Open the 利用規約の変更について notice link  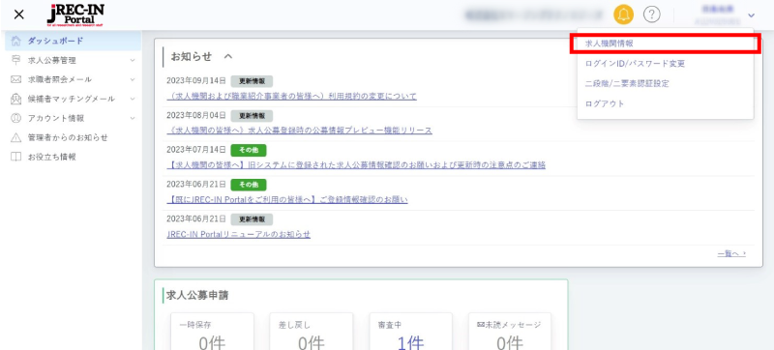click(x=292, y=96)
